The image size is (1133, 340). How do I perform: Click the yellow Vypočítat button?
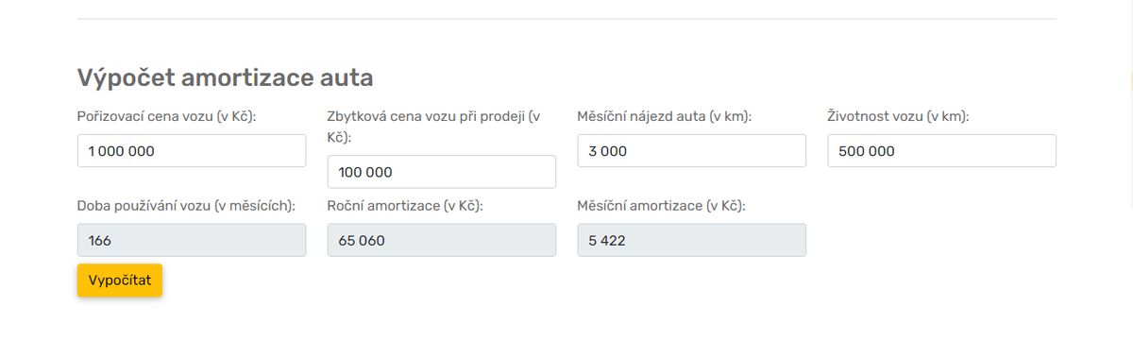[120, 280]
